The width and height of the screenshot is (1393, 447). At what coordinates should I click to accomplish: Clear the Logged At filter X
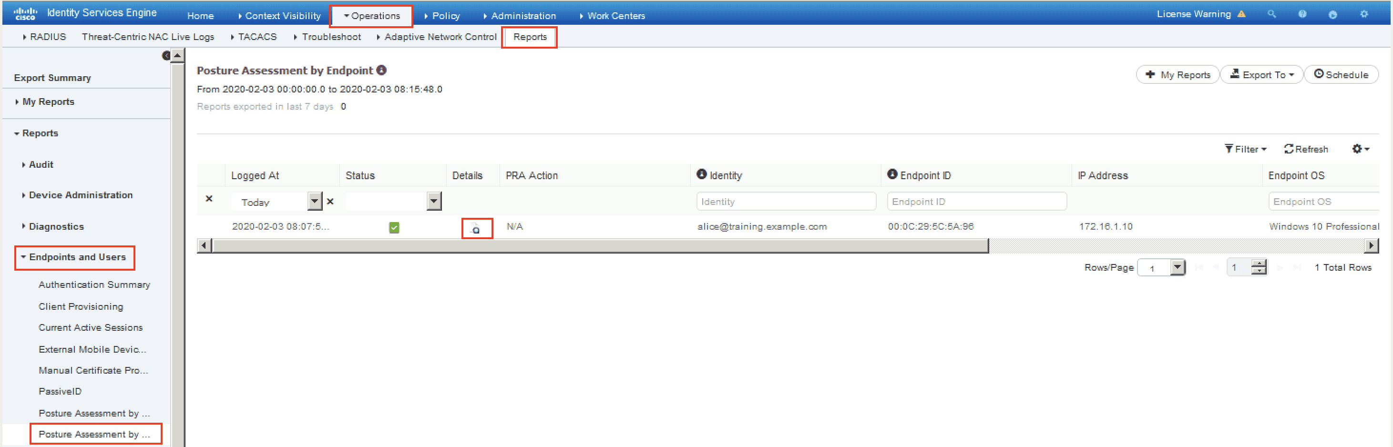330,202
